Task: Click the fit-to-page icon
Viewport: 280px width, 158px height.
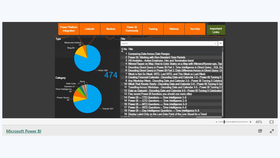Action: [272, 122]
